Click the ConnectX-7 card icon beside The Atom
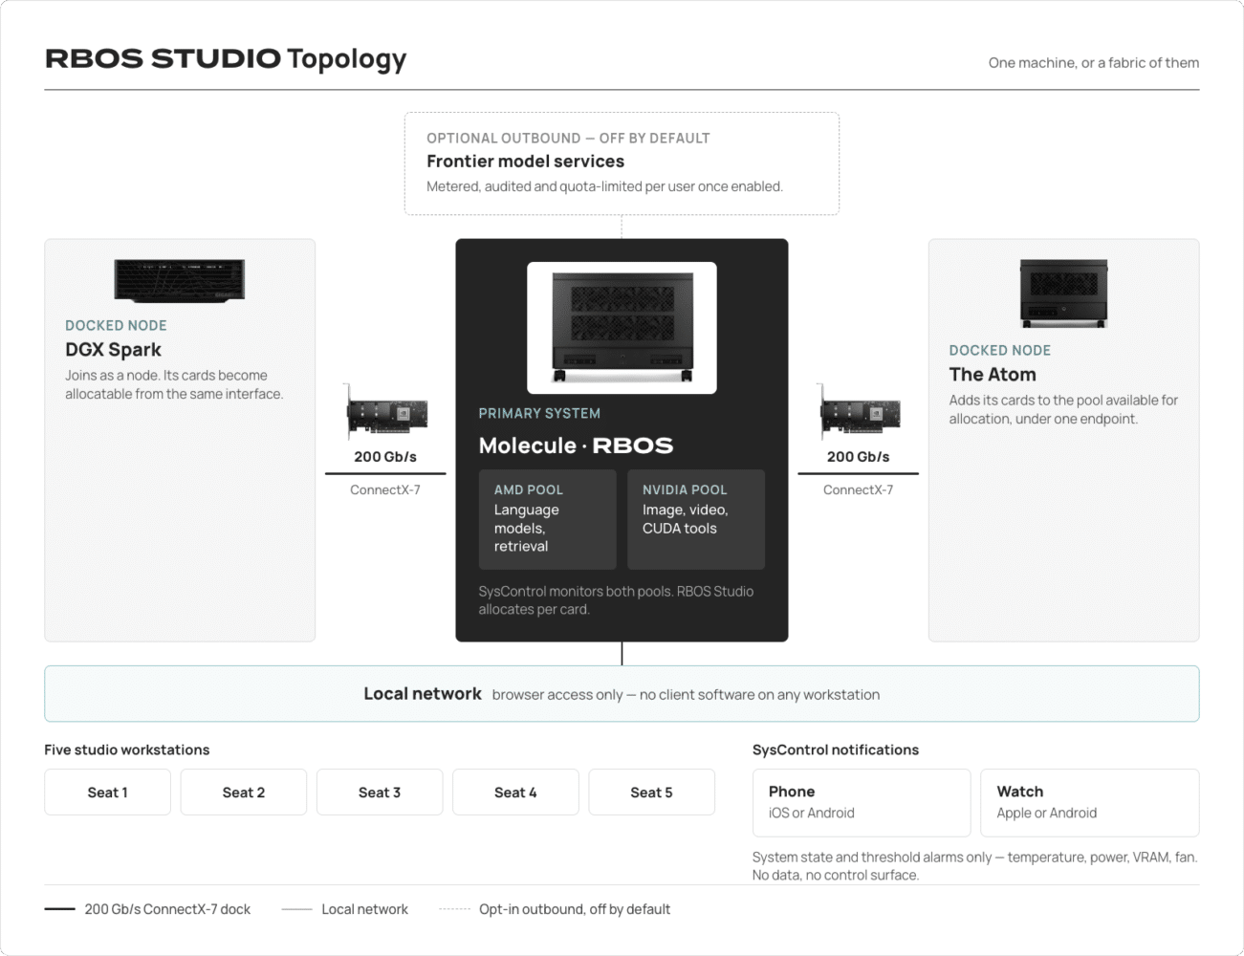Screen dimensions: 1244x956 tap(858, 412)
